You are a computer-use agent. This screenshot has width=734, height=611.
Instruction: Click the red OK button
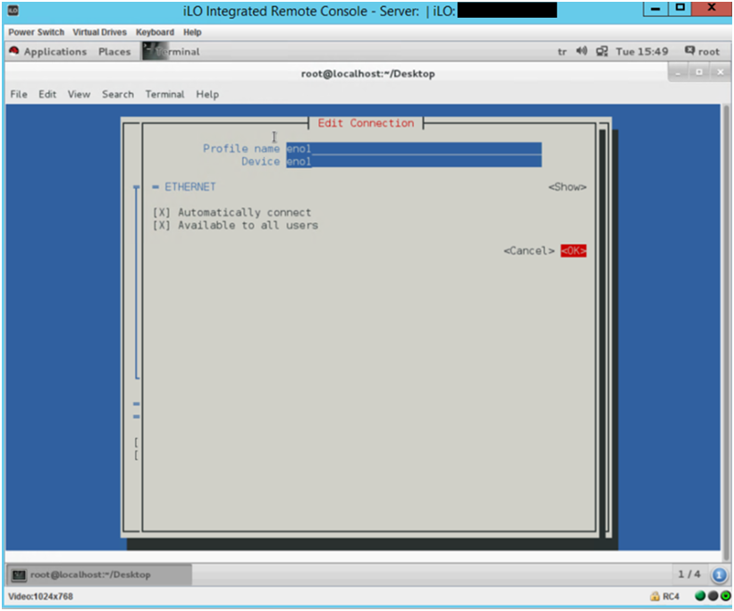(x=573, y=251)
